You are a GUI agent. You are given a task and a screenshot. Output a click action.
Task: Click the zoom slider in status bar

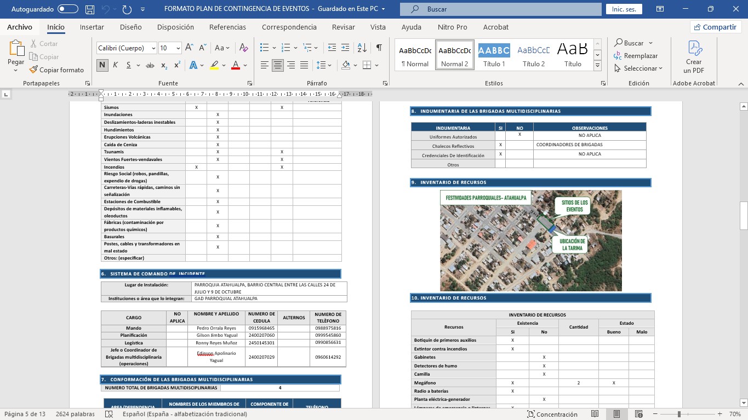(679, 415)
